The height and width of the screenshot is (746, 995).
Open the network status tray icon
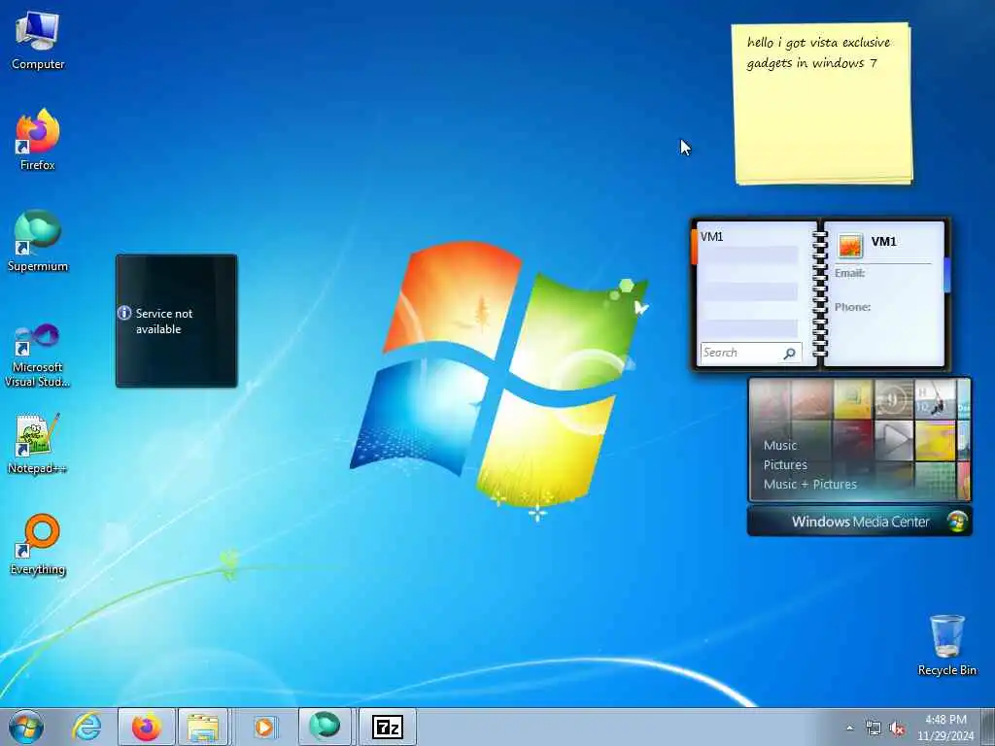pyautogui.click(x=874, y=729)
